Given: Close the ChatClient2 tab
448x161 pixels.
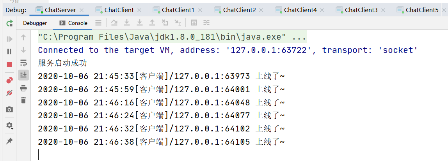Looking at the screenshot, I should [261, 10].
